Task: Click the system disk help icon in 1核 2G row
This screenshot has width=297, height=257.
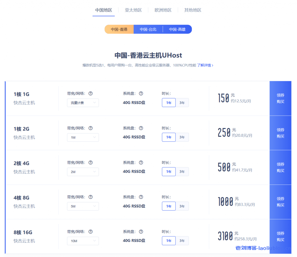Action: tap(141, 128)
